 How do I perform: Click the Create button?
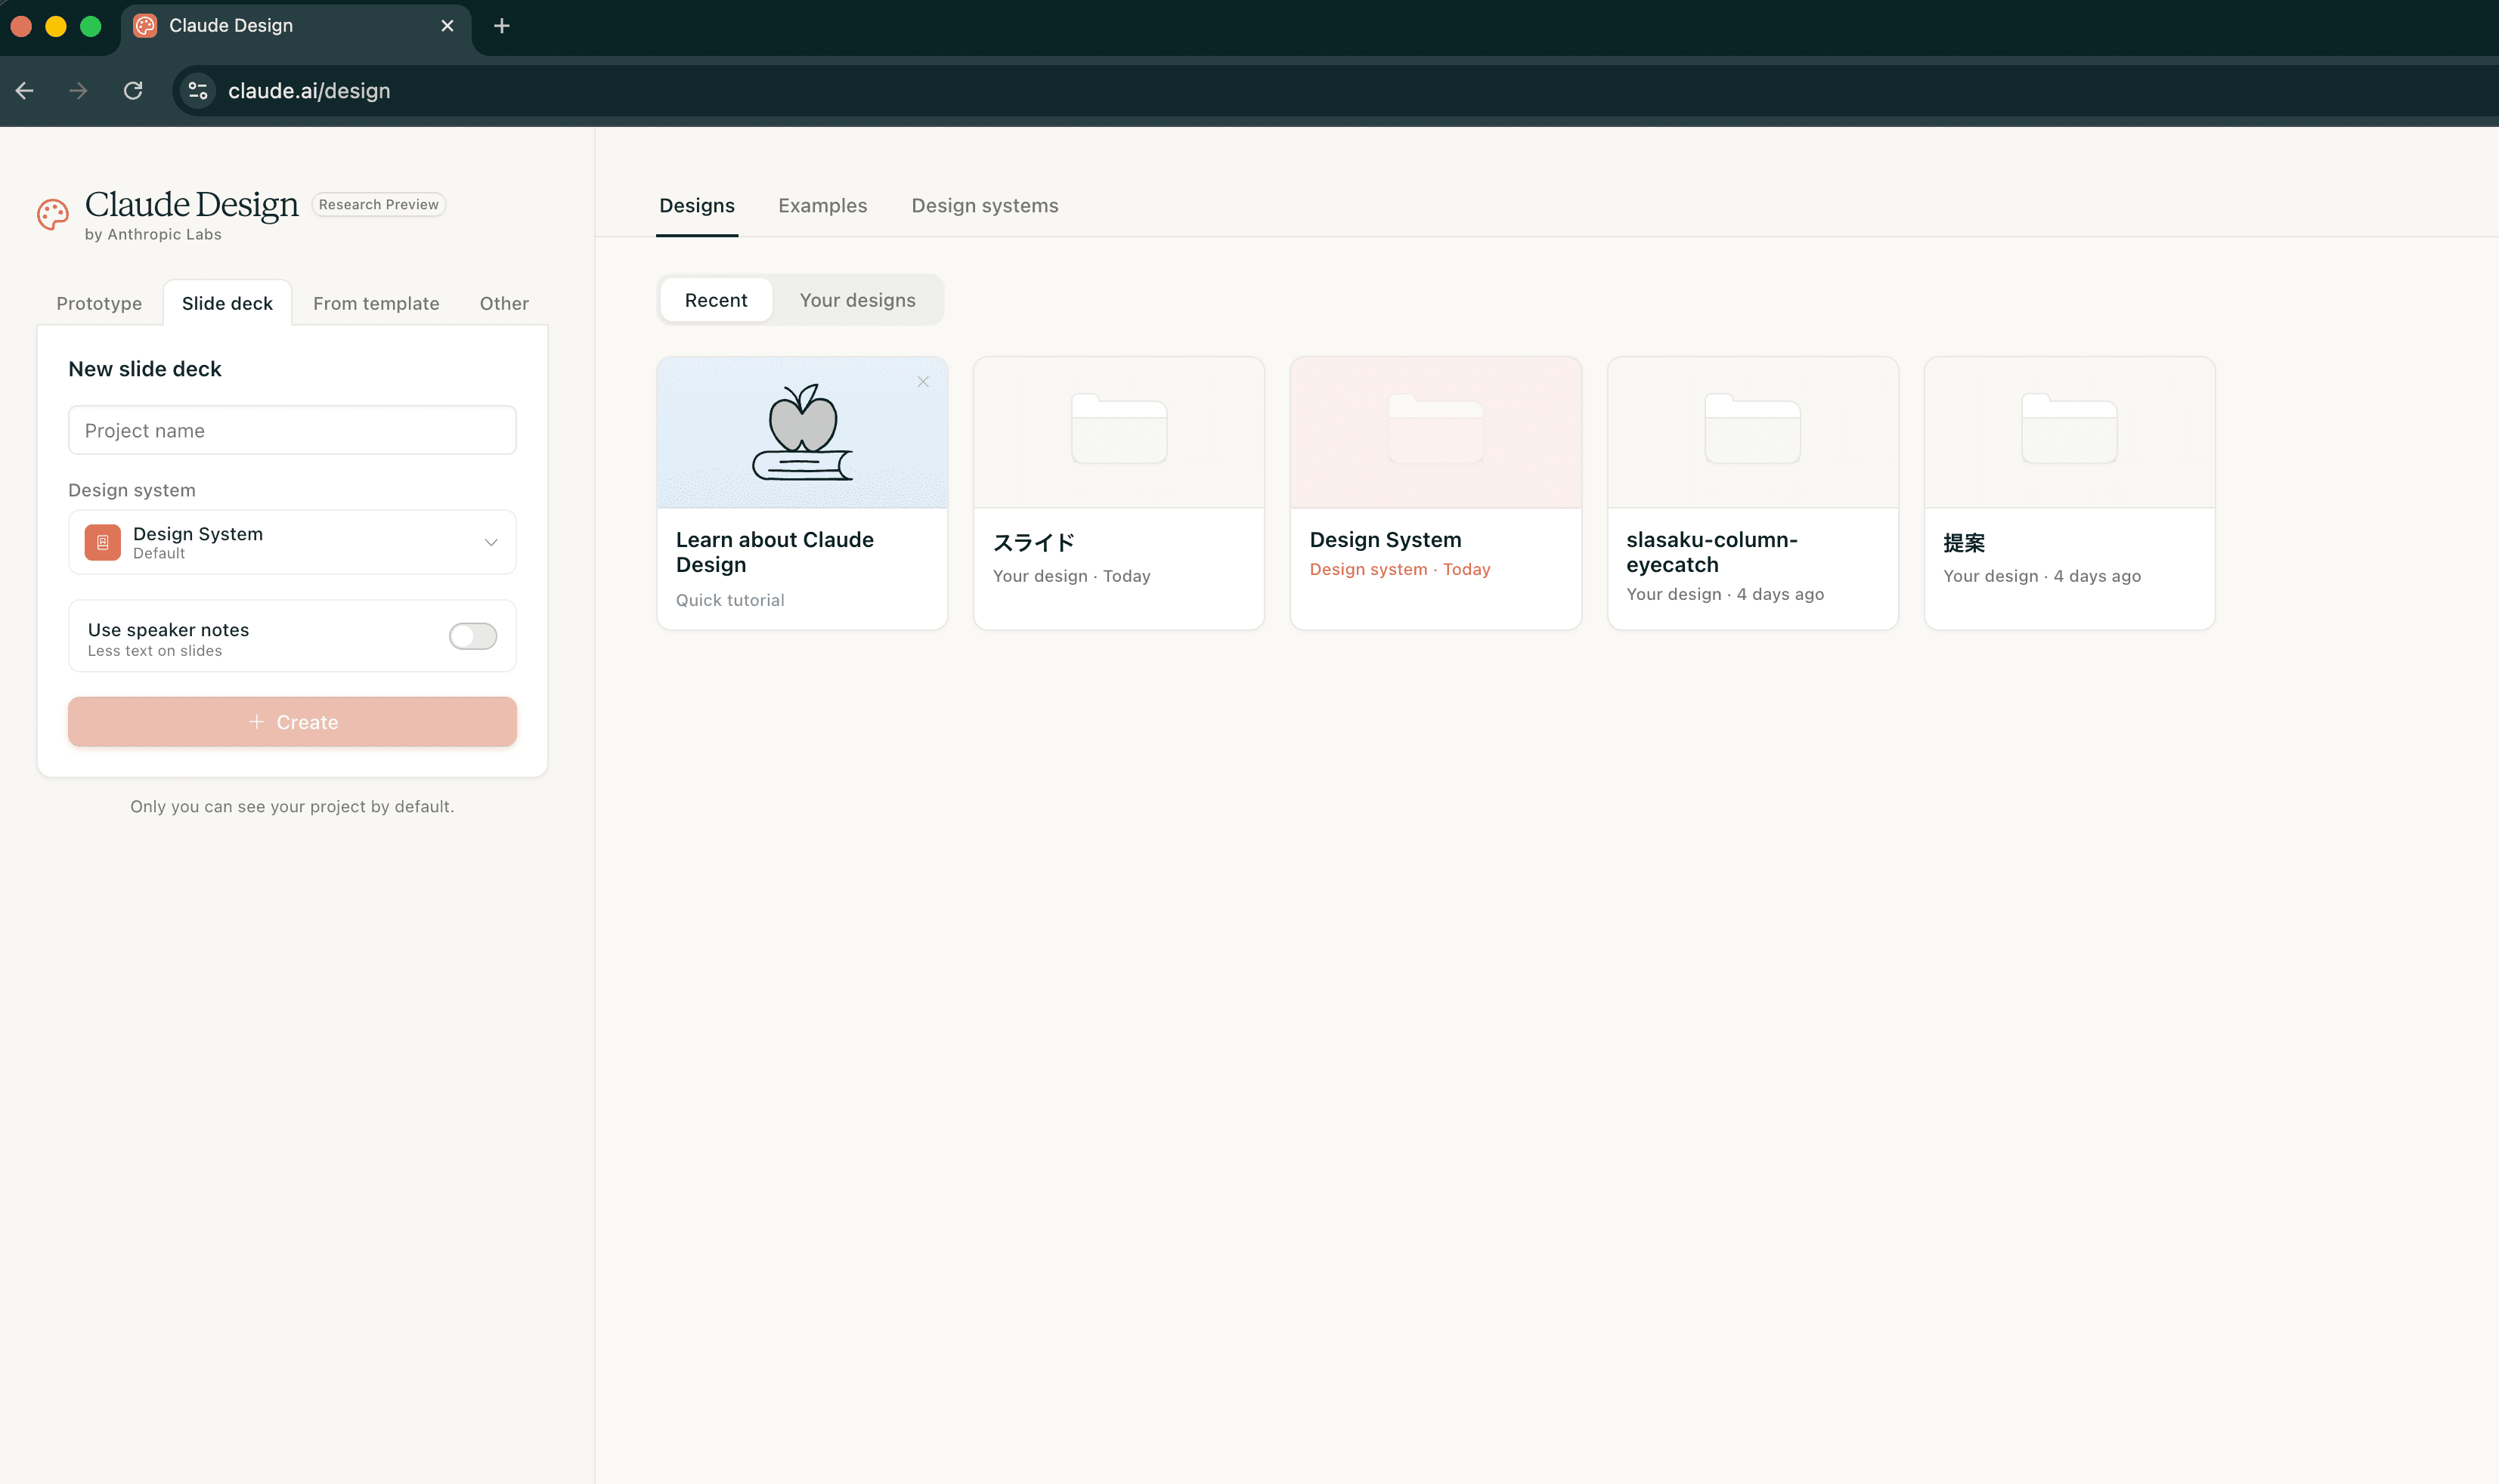(292, 722)
